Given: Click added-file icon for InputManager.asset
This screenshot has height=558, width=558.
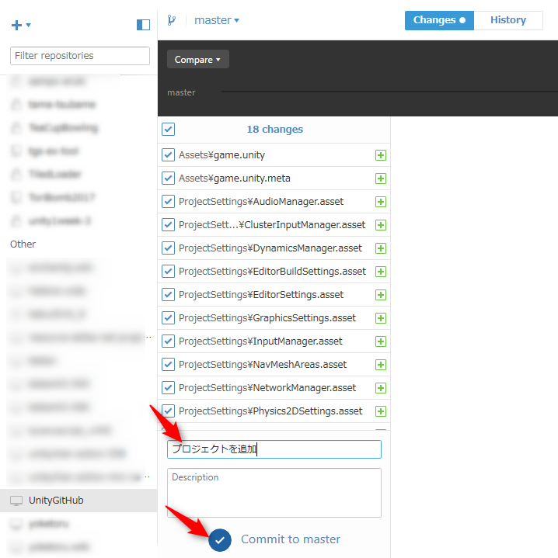Looking at the screenshot, I should click(381, 341).
